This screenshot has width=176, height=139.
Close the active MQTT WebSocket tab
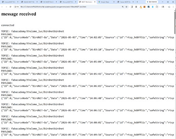click(95, 2)
